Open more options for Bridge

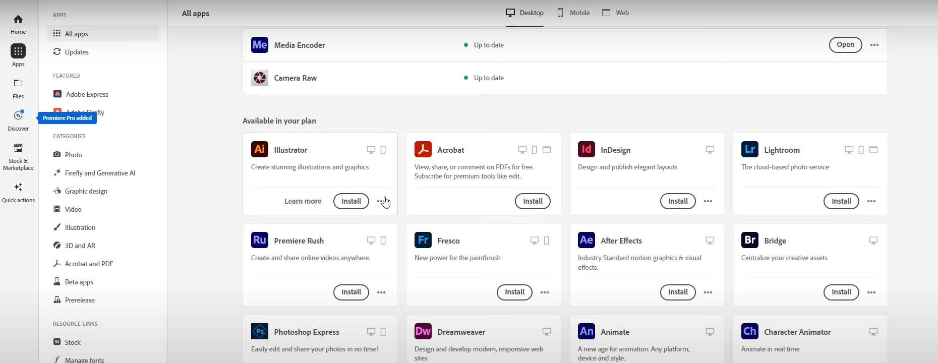[x=871, y=292]
